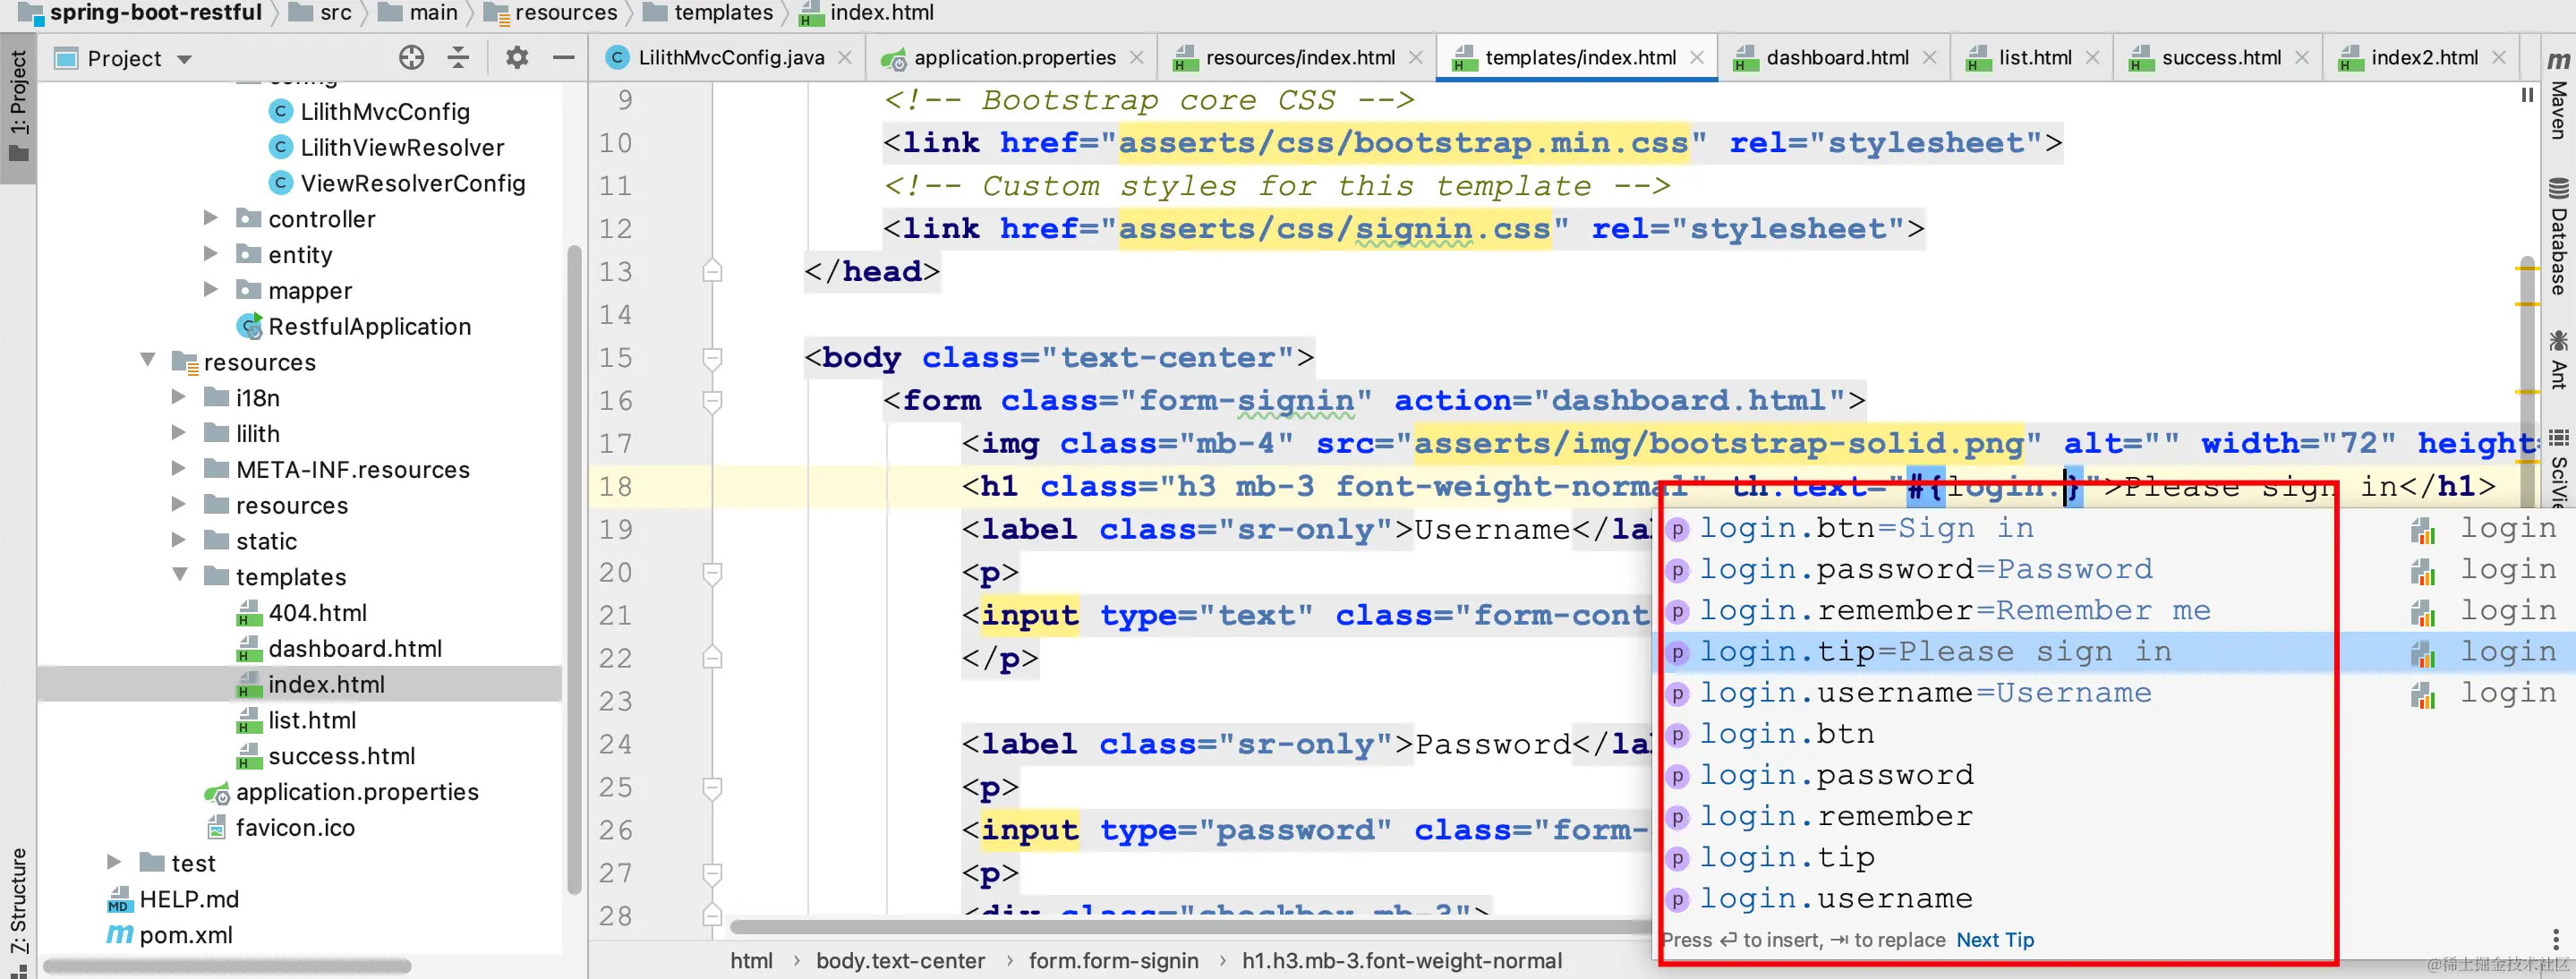Hide the Project panel with minus icon

coord(563,58)
